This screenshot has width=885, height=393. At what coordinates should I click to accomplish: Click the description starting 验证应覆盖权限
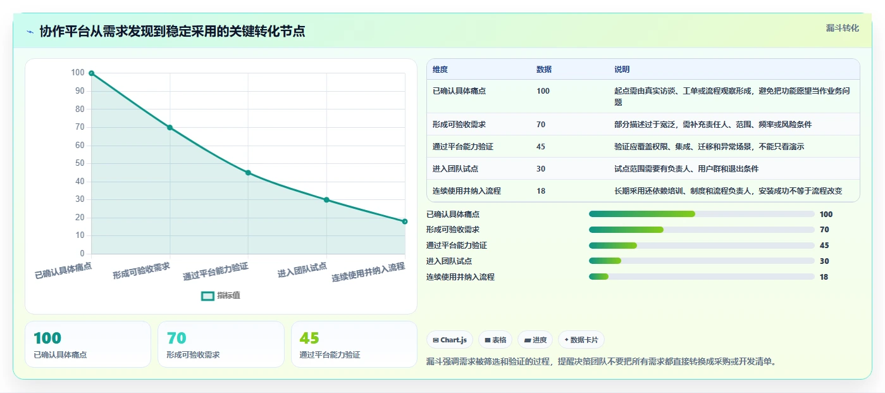click(x=709, y=147)
